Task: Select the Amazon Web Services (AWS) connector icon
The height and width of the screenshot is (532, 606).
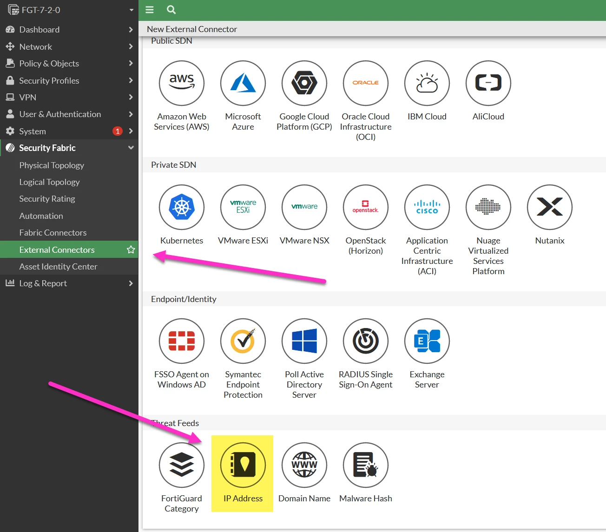Action: 182,83
